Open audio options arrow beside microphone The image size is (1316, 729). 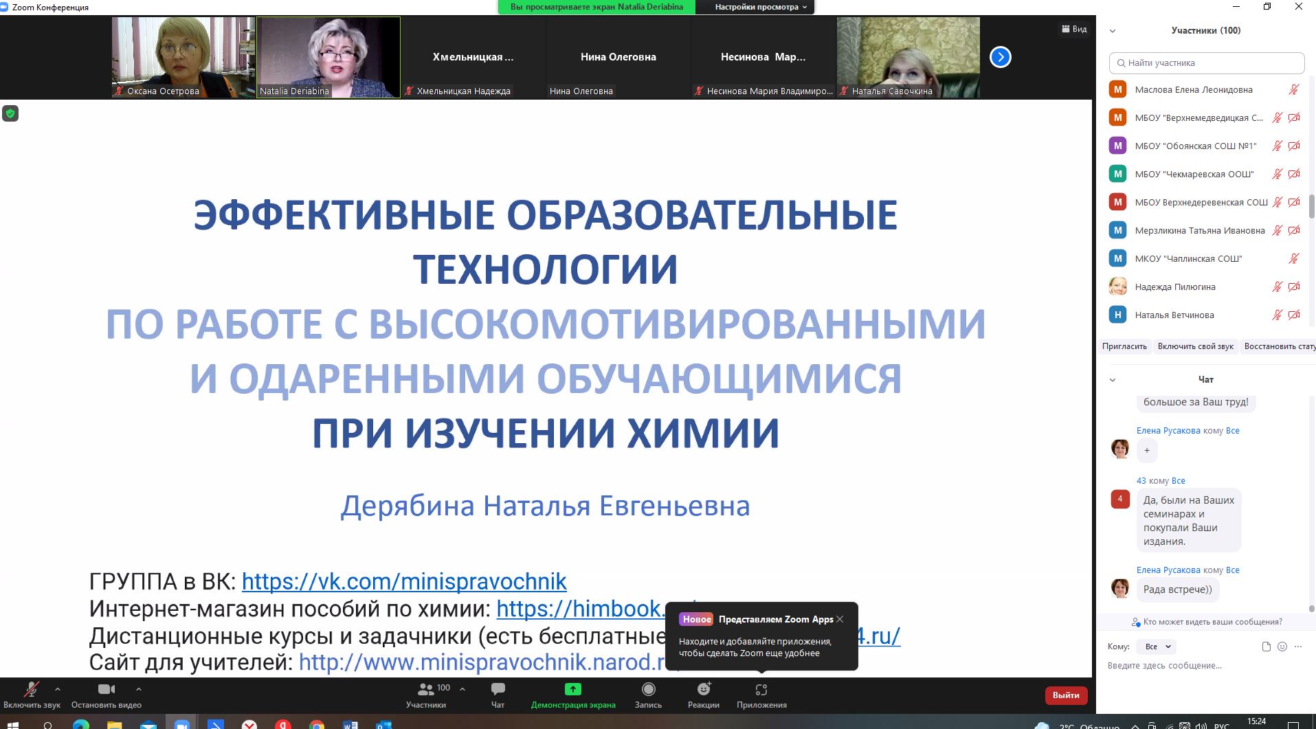[57, 688]
